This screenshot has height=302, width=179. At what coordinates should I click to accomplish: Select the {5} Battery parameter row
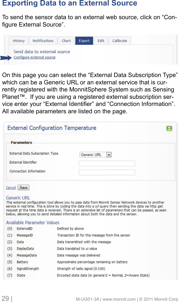pos(22,262)
